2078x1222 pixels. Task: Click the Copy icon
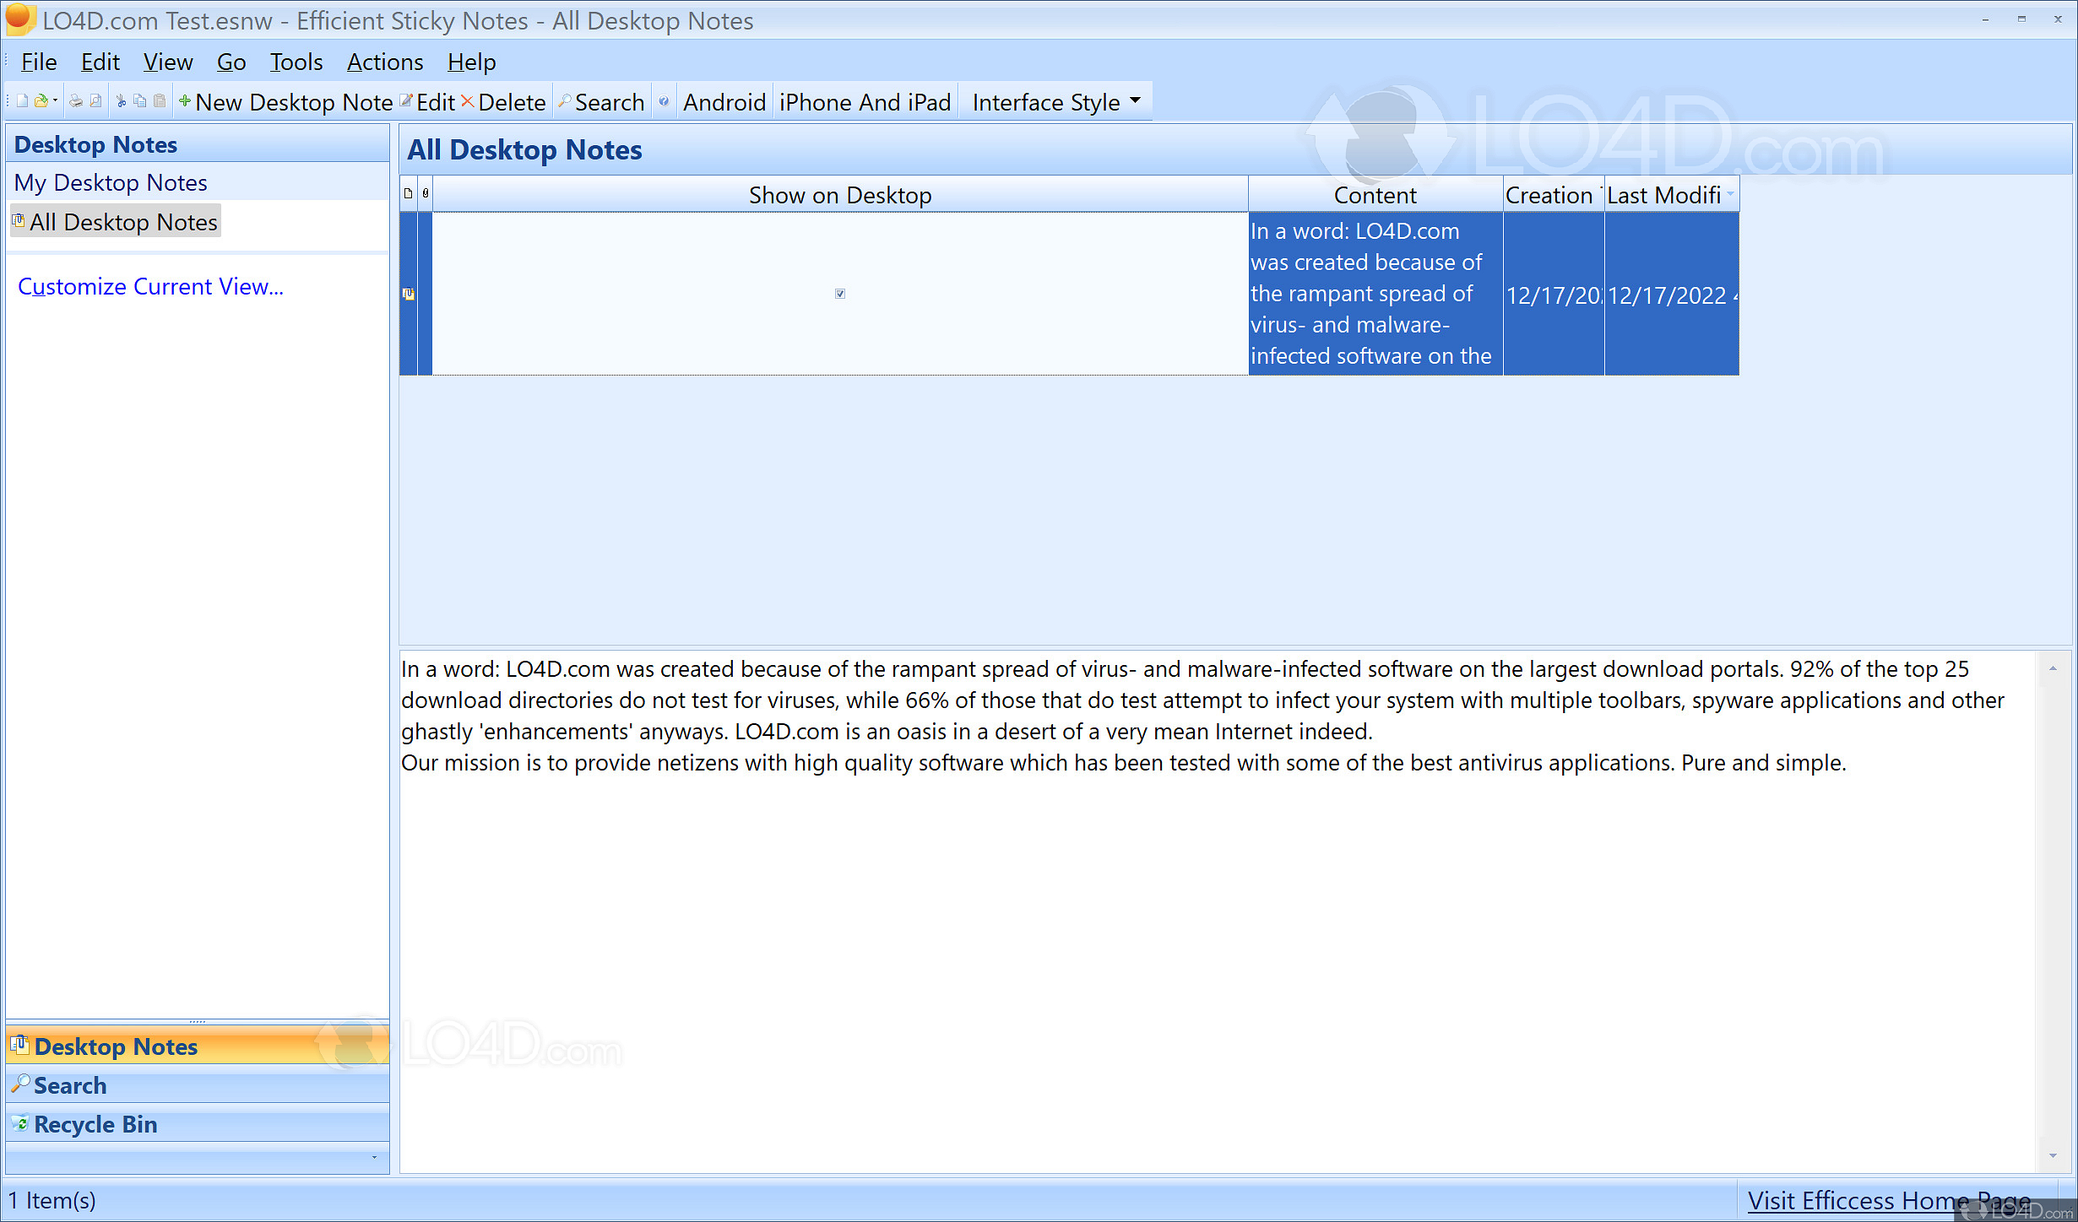tap(140, 101)
